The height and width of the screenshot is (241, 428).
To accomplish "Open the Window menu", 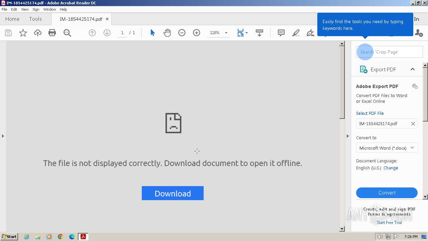I will 49,9.
